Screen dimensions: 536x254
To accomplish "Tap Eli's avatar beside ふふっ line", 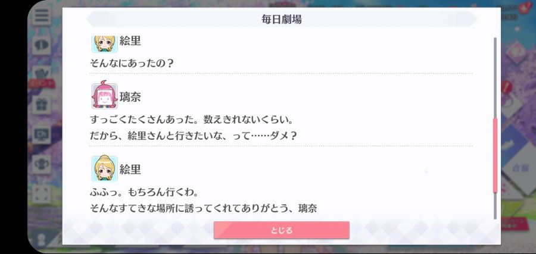I will tap(105, 169).
